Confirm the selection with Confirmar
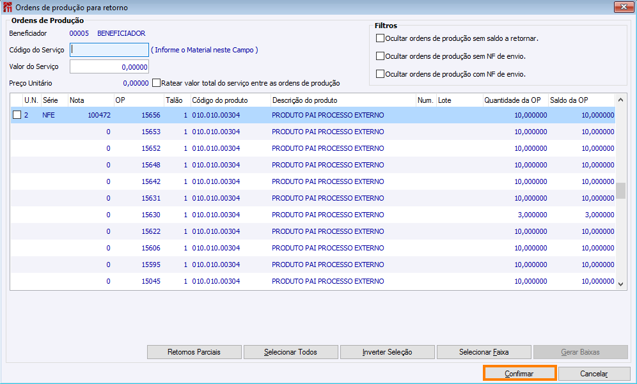Screen dimensions: 637x384 [x=519, y=373]
